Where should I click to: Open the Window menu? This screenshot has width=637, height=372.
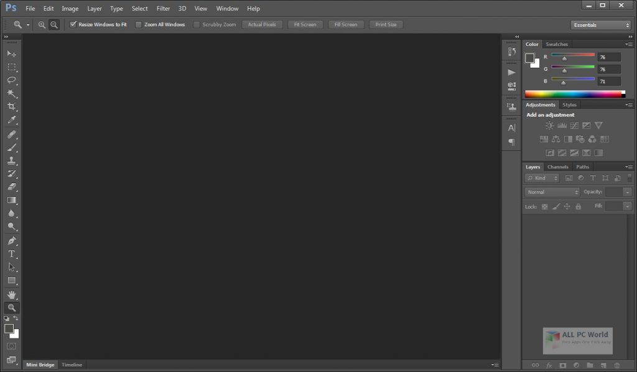tap(227, 9)
